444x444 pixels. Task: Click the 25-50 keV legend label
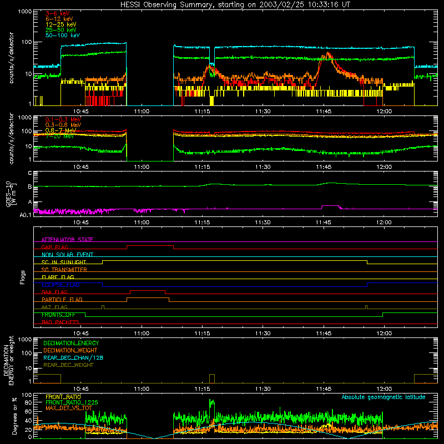click(61, 30)
